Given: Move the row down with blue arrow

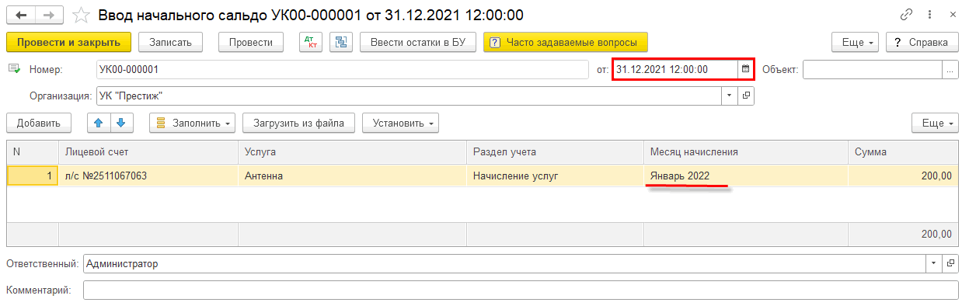Looking at the screenshot, I should pos(123,123).
